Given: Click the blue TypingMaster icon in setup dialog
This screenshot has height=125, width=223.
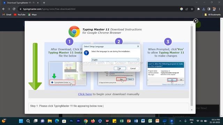Looking at the screenshot, I should tap(86, 53).
